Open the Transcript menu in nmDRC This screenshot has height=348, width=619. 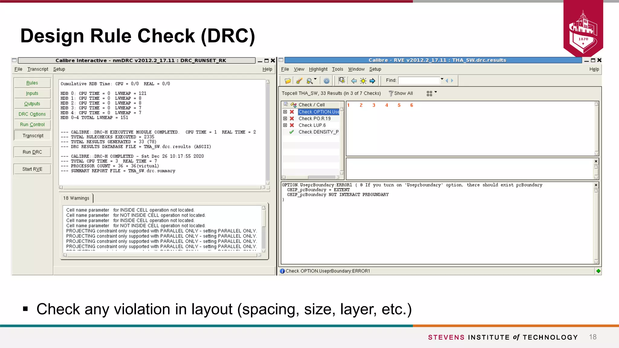37,69
